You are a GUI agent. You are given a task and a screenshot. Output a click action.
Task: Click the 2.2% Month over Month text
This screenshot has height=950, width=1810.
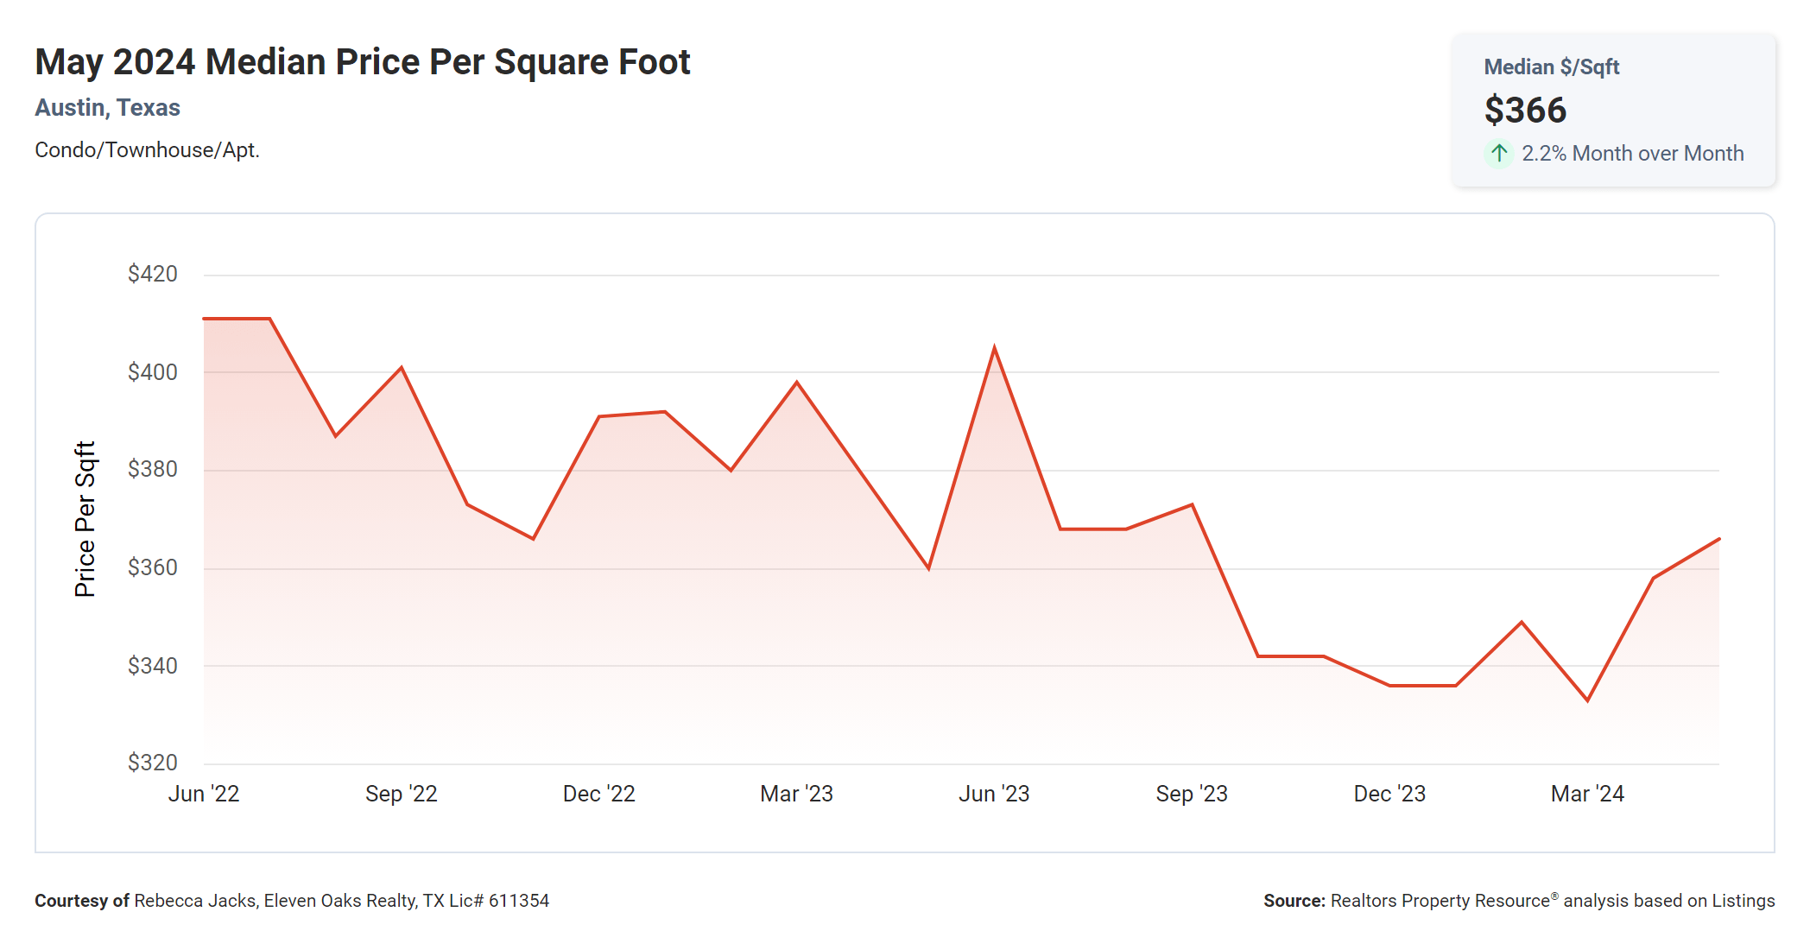pos(1632,154)
